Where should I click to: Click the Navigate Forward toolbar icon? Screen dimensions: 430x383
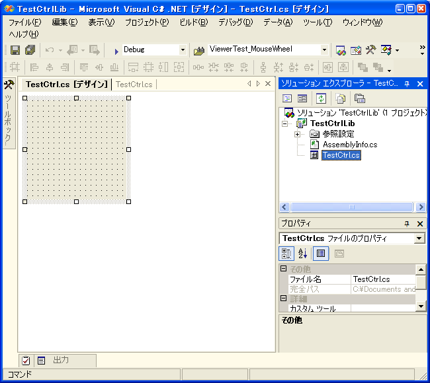95,50
